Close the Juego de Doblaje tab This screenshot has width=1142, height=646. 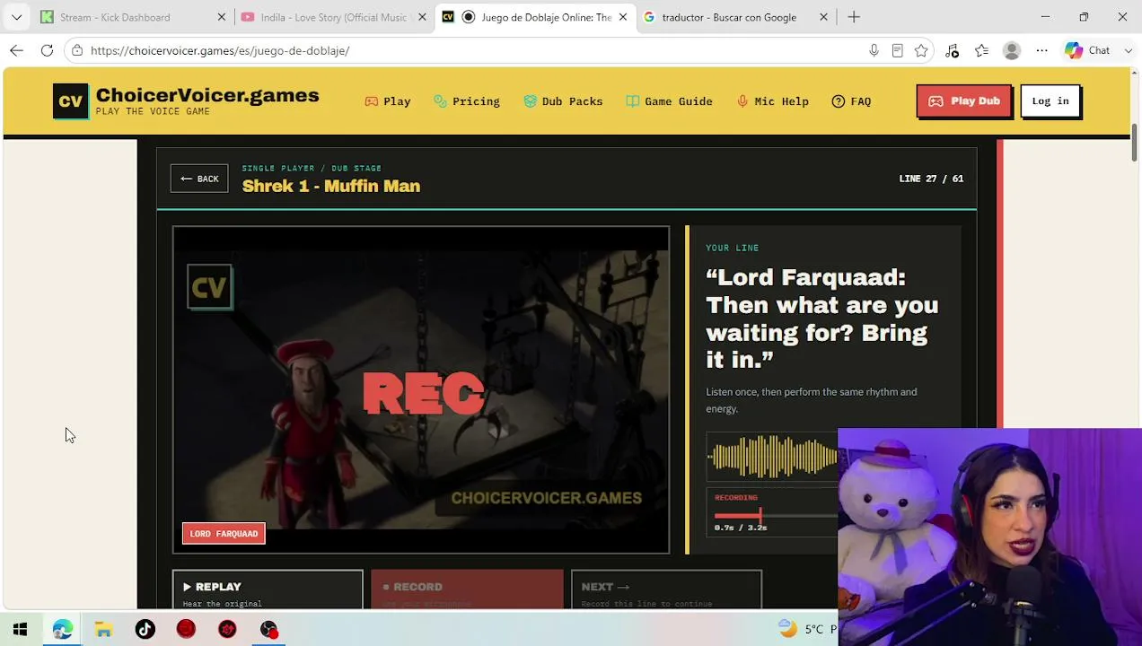623,17
